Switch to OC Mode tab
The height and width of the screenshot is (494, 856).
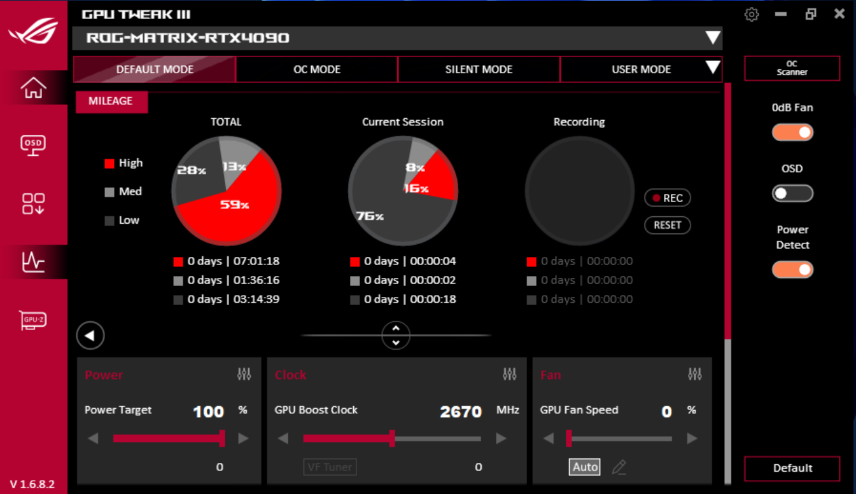click(317, 69)
